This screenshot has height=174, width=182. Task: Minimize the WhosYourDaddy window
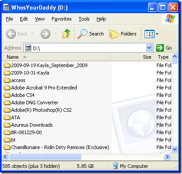[152, 7]
